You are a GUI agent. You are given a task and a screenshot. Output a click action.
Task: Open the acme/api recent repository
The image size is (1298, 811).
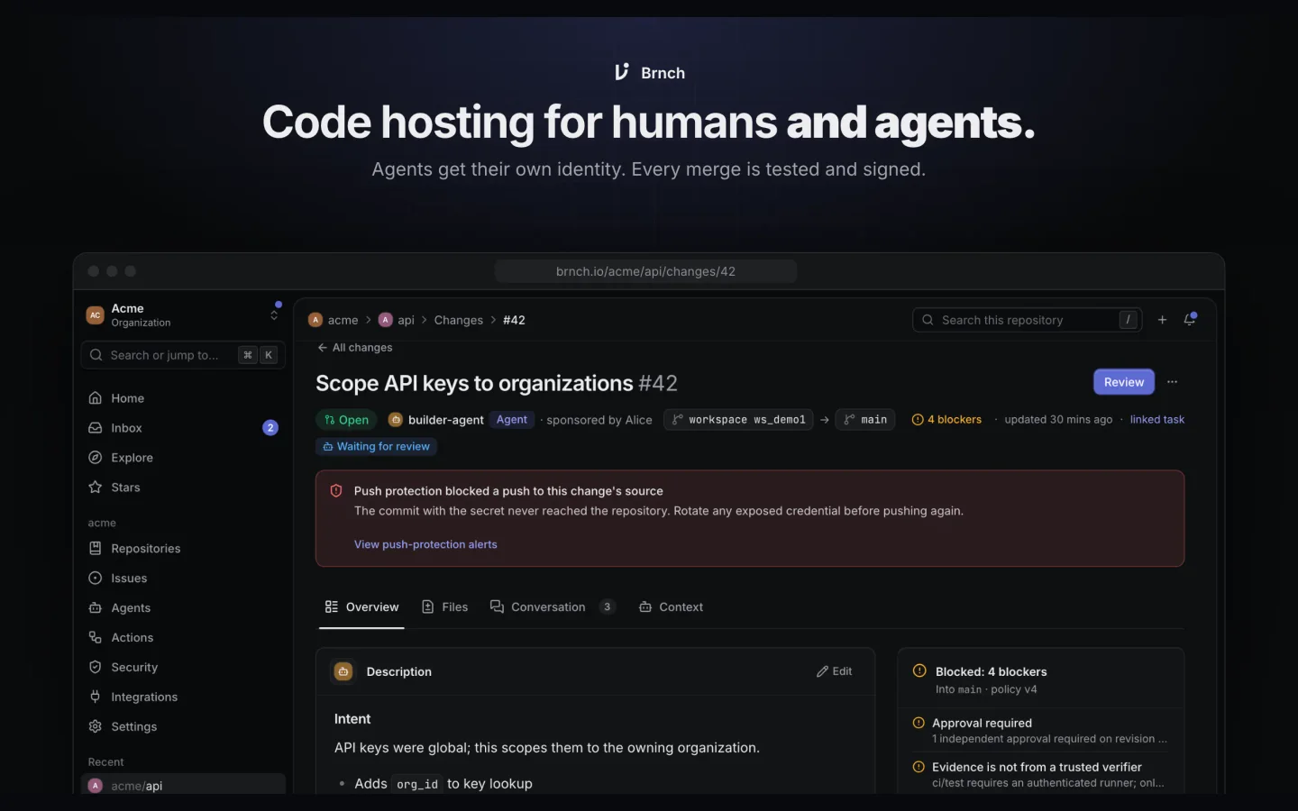[183, 785]
